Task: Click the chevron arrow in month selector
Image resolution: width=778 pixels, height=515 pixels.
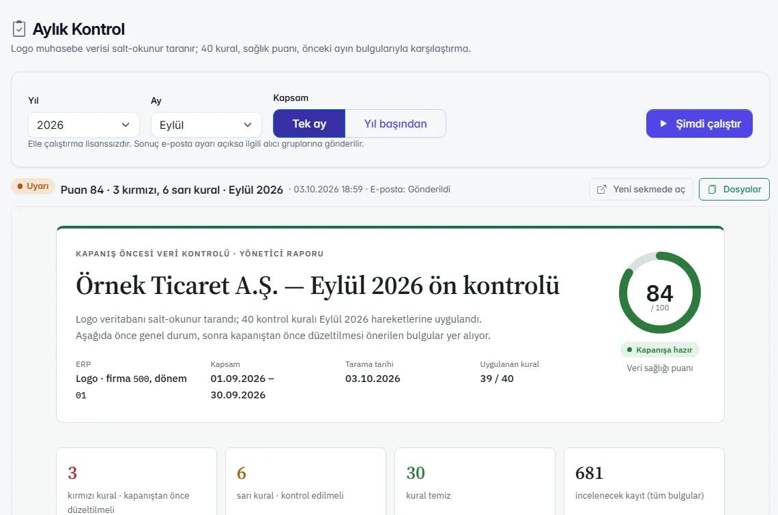Action: click(248, 125)
